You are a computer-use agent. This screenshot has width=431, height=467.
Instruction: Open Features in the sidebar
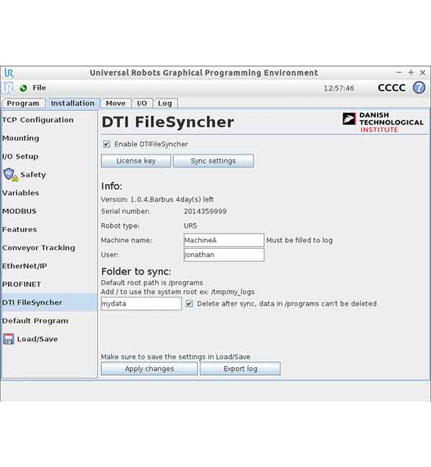(x=49, y=229)
